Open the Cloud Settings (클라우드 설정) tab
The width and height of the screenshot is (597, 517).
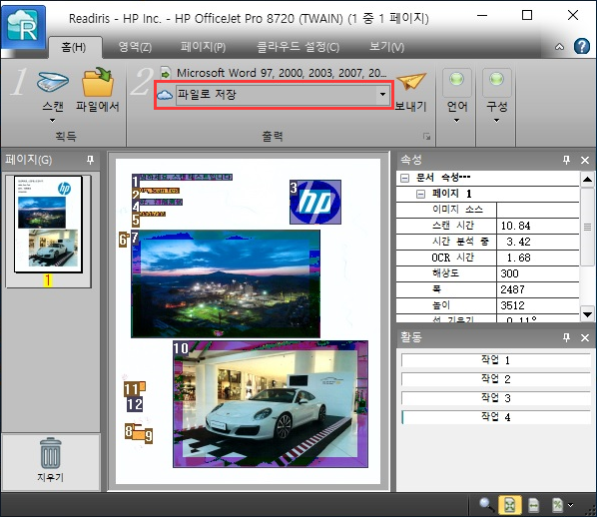click(x=298, y=47)
